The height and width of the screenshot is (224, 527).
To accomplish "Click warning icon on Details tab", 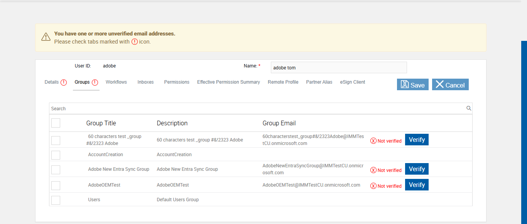I will coord(64,82).
